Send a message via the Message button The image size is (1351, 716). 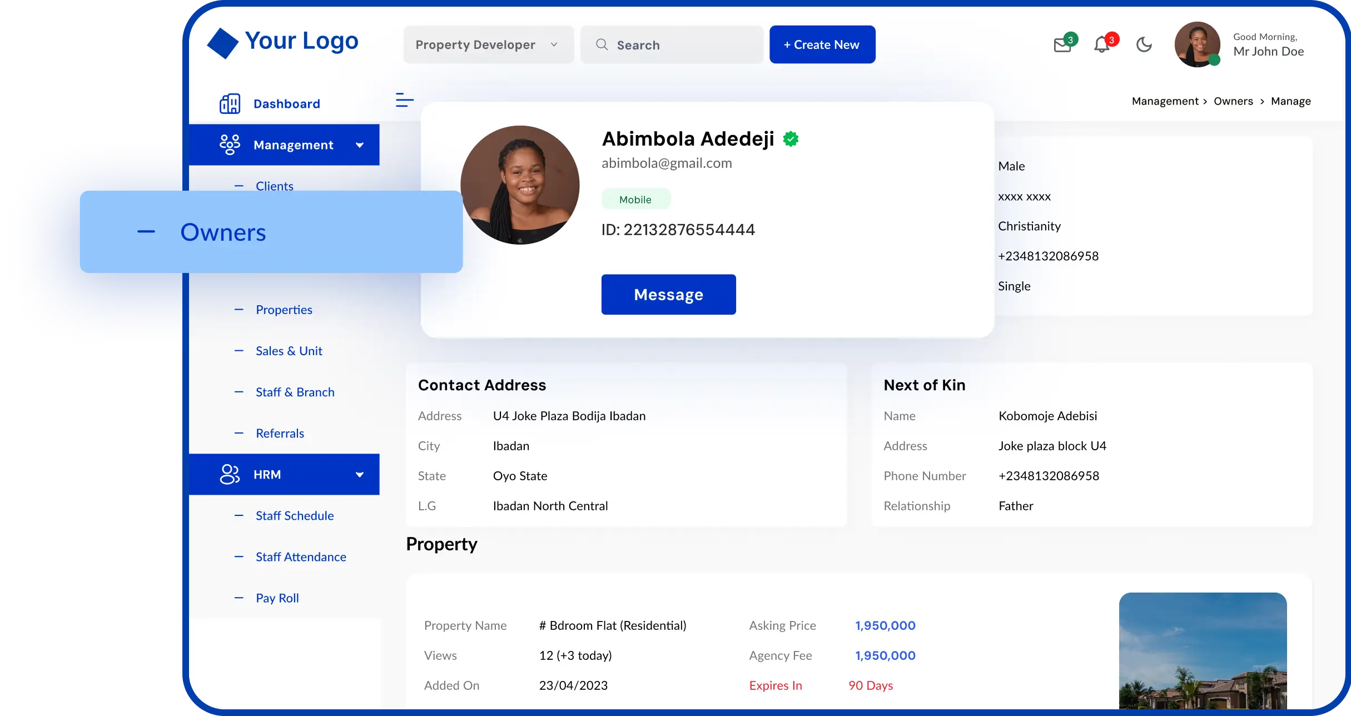click(x=668, y=294)
